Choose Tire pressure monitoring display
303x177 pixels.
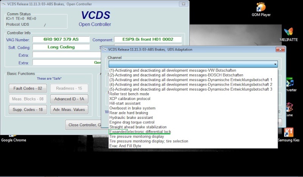click(x=193, y=136)
